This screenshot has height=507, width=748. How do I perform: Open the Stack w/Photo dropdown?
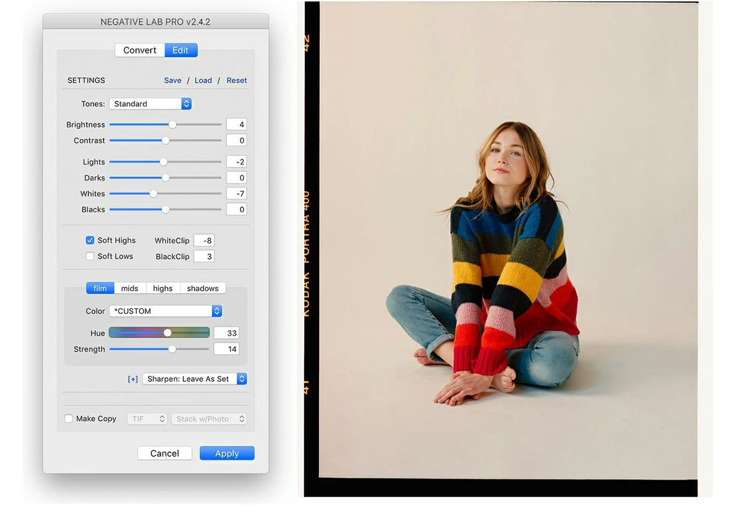209,419
